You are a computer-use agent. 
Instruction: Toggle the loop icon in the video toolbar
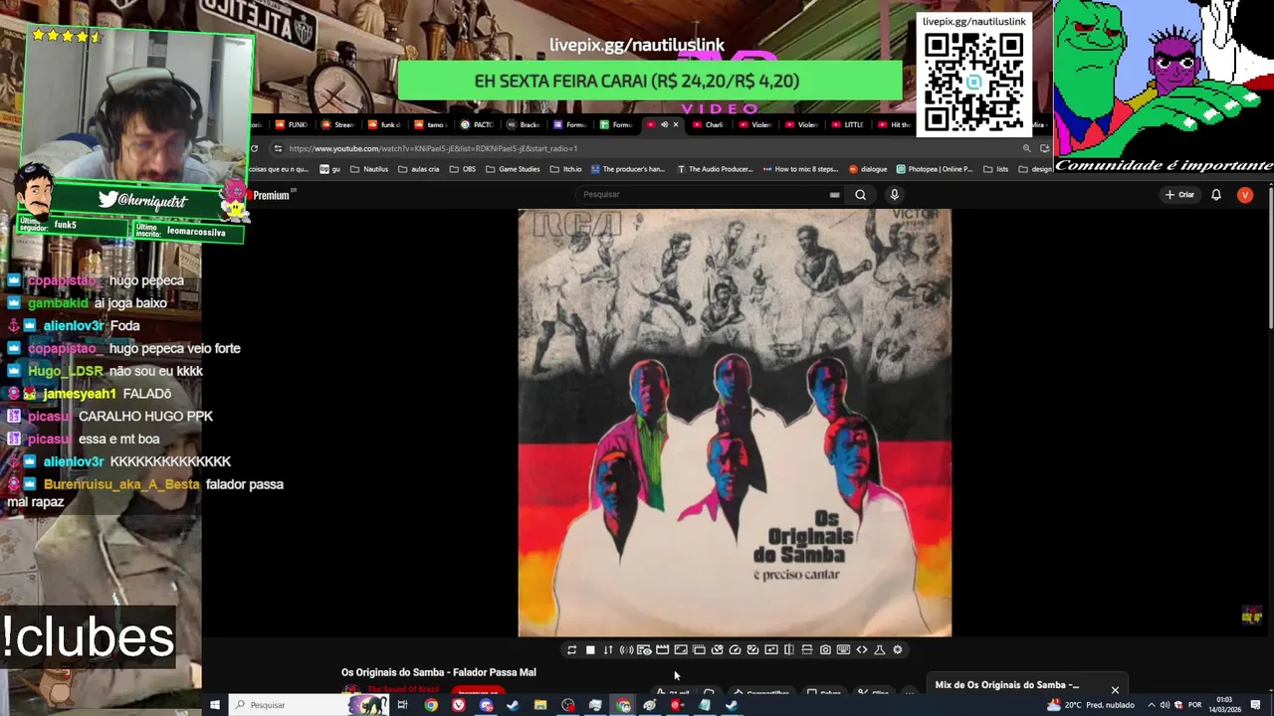[571, 649]
